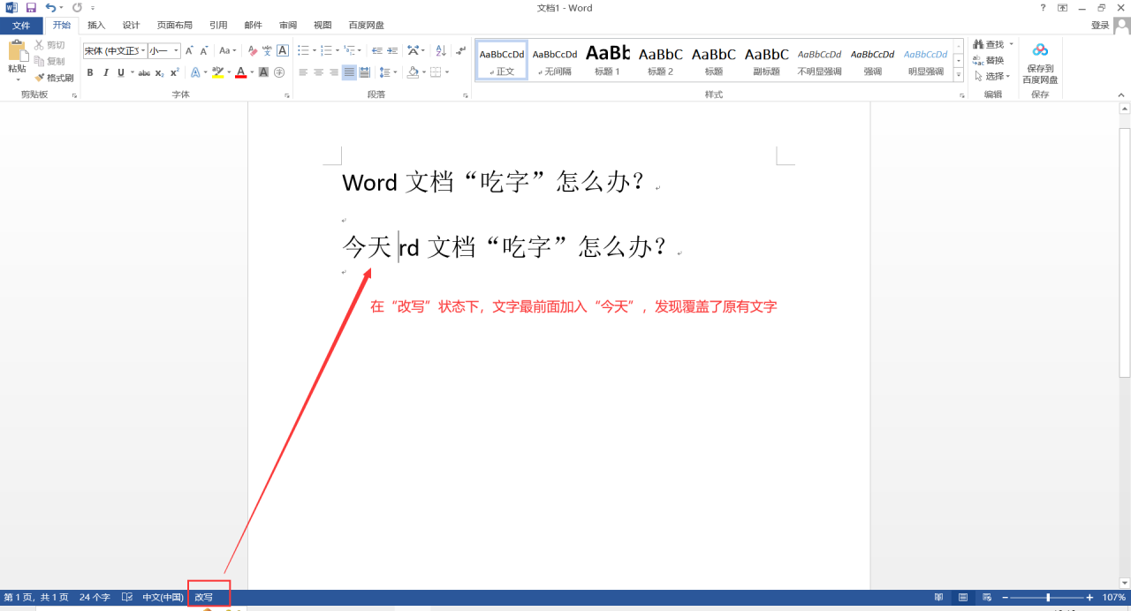Decrease font size with shrink font icon
Viewport: 1131px width, 611px height.
pos(204,51)
